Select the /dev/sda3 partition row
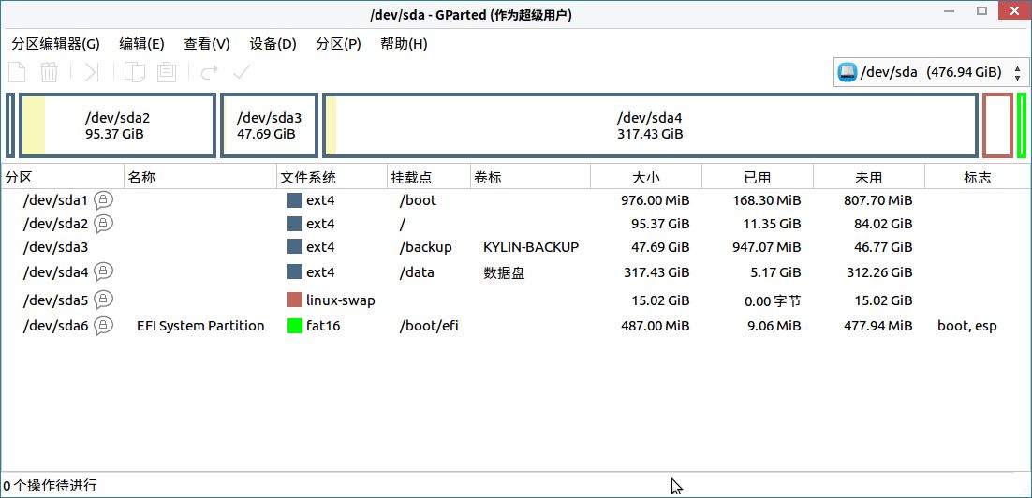 pos(515,247)
